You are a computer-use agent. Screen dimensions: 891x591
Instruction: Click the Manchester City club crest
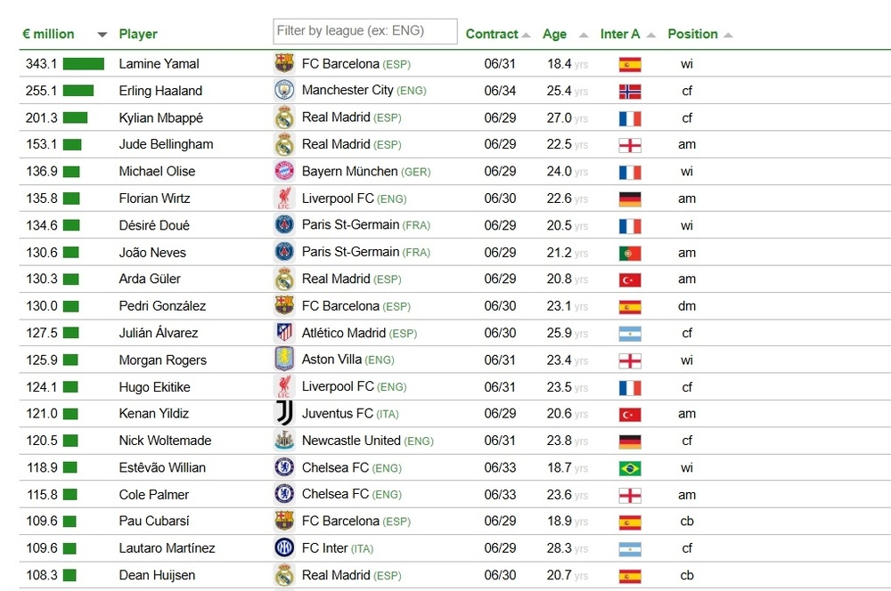pyautogui.click(x=284, y=91)
